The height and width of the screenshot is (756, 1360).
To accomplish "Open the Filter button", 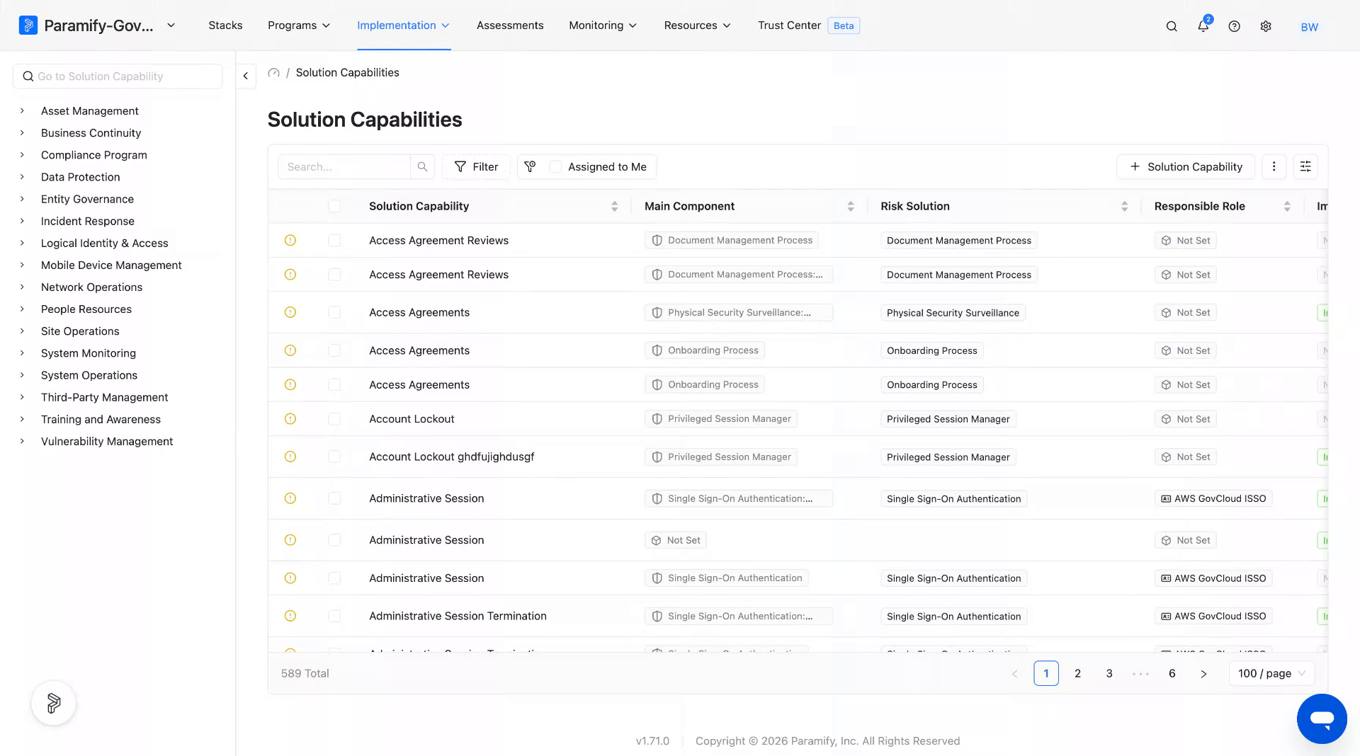I will pos(476,166).
